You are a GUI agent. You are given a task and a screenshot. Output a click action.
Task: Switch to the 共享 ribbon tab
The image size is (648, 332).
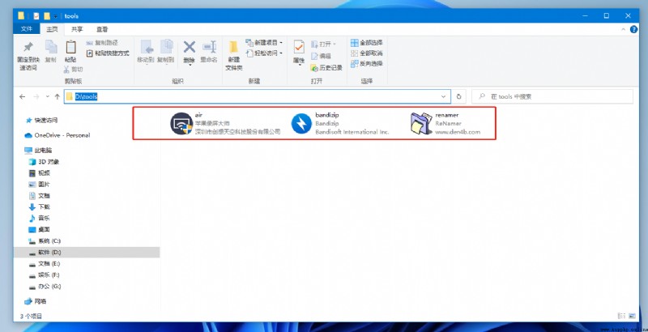77,29
